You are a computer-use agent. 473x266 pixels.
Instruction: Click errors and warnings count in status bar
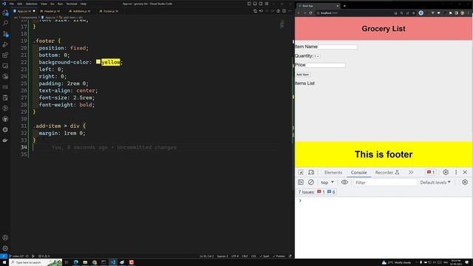tap(44, 256)
